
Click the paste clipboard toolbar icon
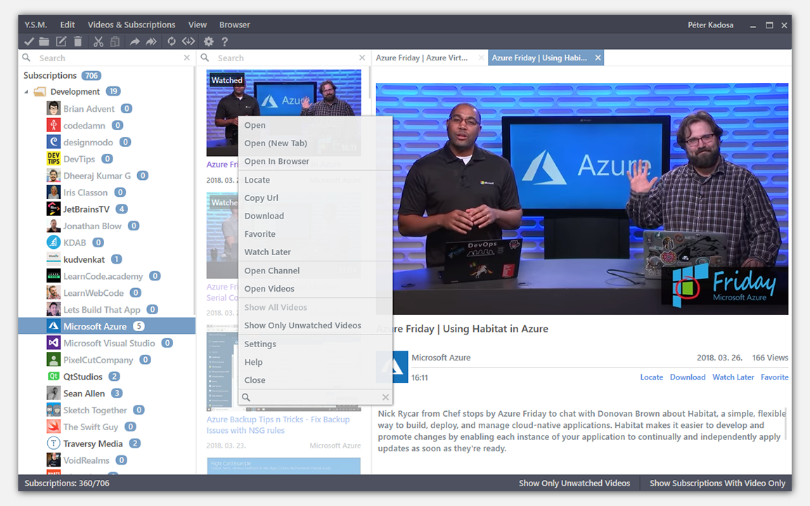[115, 41]
